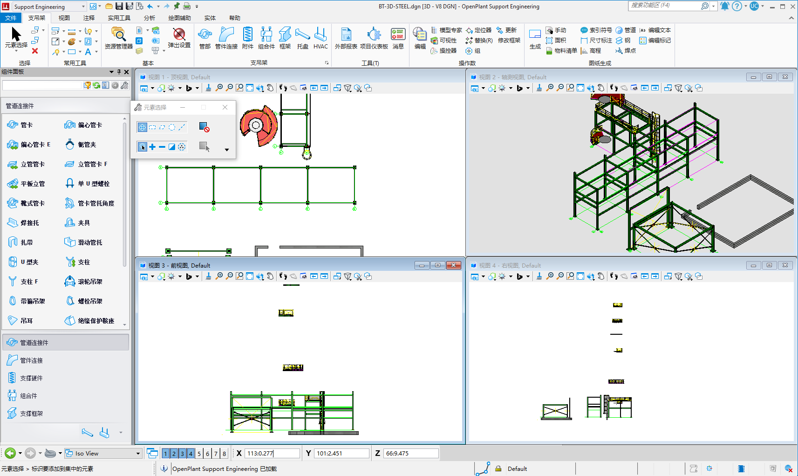
Task: Select the 托盘 tray tool
Action: (303, 38)
